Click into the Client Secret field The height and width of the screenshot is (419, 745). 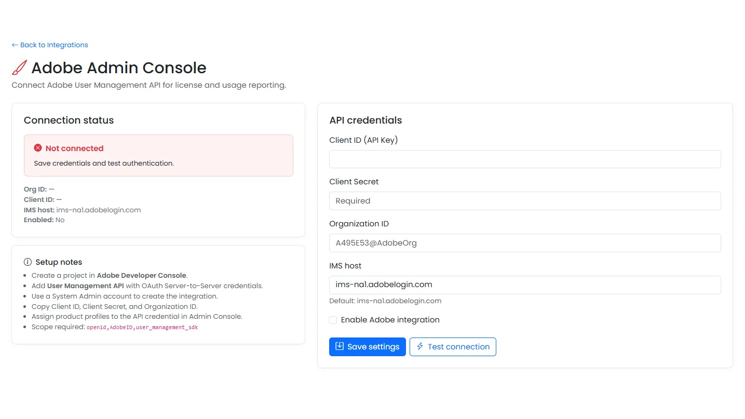(525, 201)
